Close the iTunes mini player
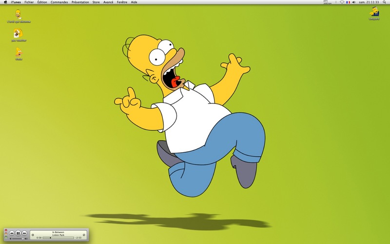390x244 pixels. point(6,230)
